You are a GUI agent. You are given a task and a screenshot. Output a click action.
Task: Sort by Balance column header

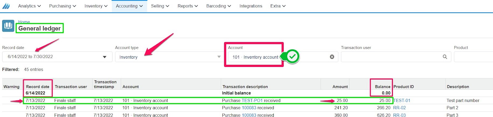pyautogui.click(x=382, y=87)
